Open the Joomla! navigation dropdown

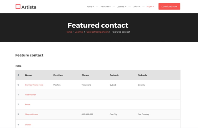click(x=122, y=6)
